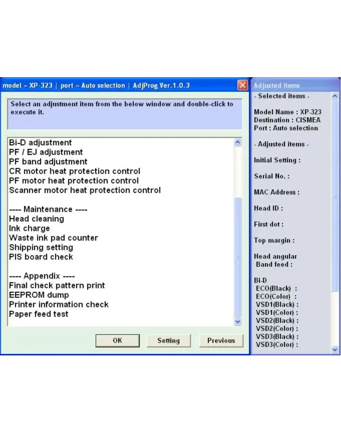This screenshot has width=341, height=433.
Task: Click Paper feed test list item
Action: click(x=39, y=314)
